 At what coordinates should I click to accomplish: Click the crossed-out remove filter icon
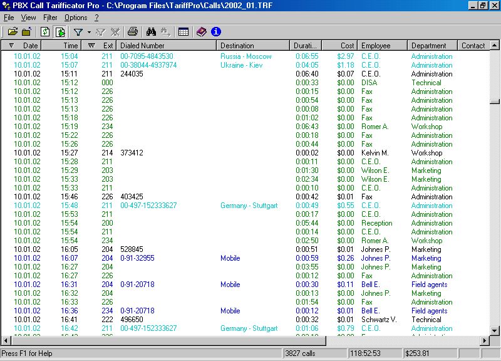[115, 32]
